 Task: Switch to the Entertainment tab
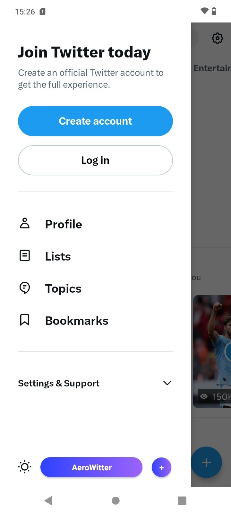212,68
